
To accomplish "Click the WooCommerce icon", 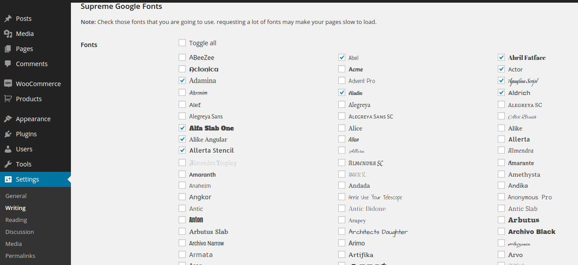I will [x=8, y=83].
